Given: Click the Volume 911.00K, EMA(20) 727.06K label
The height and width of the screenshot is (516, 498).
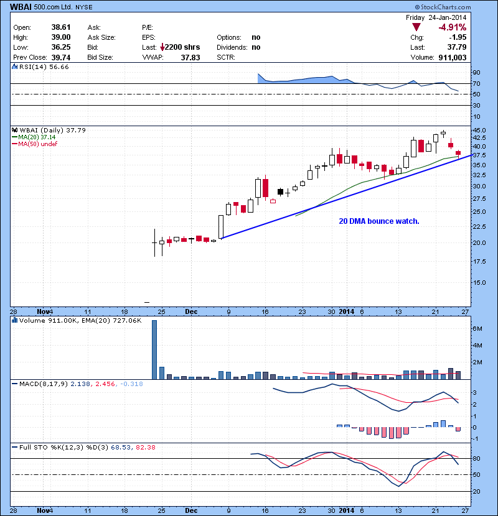Looking at the screenshot, I should tap(80, 321).
